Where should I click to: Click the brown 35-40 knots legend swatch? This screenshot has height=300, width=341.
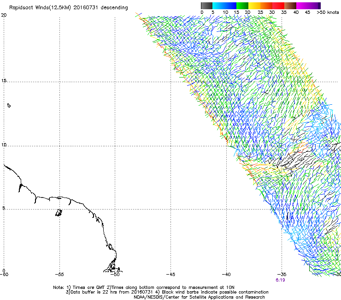click(x=290, y=6)
